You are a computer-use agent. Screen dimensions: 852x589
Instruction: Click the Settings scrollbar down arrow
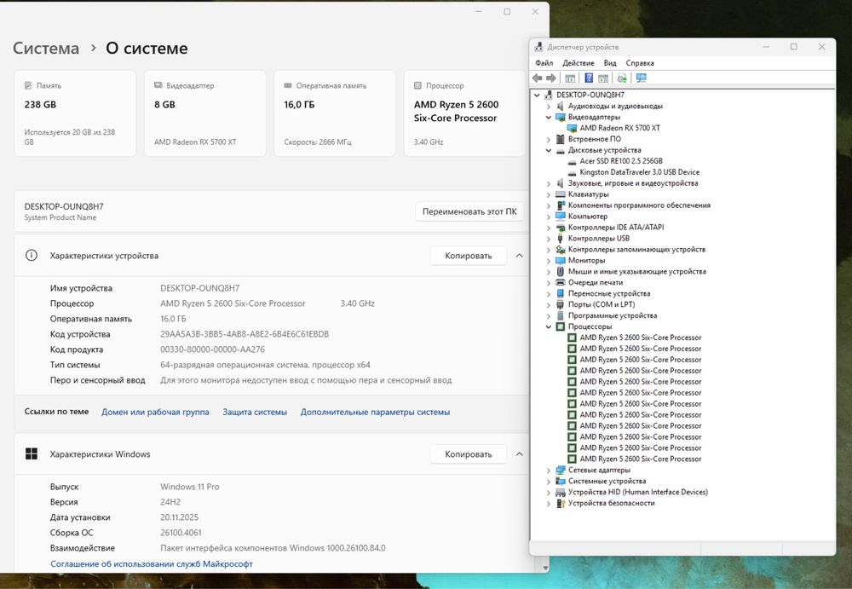(544, 568)
